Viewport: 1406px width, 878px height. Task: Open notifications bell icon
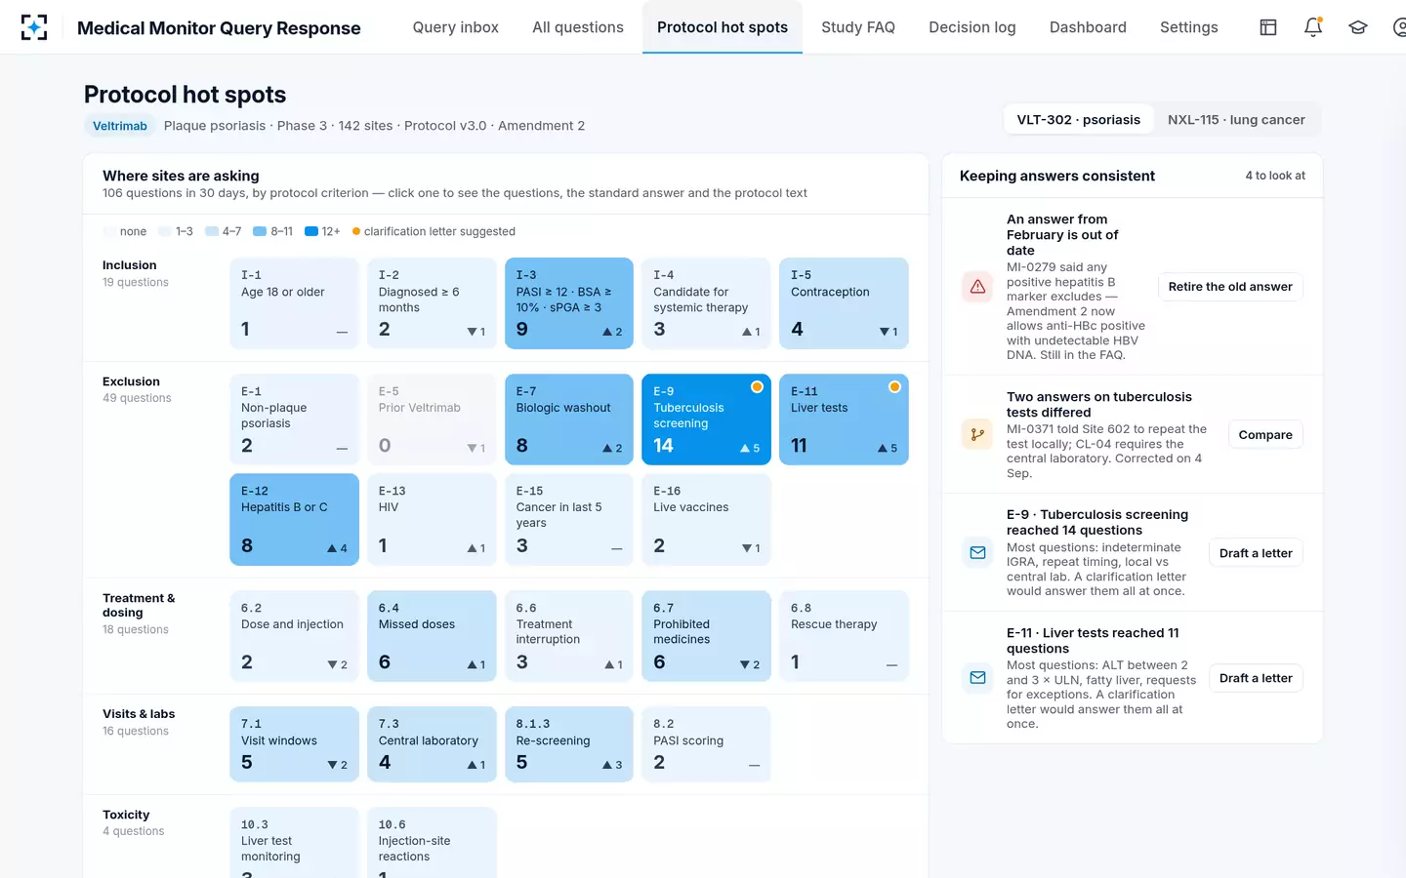(x=1313, y=27)
